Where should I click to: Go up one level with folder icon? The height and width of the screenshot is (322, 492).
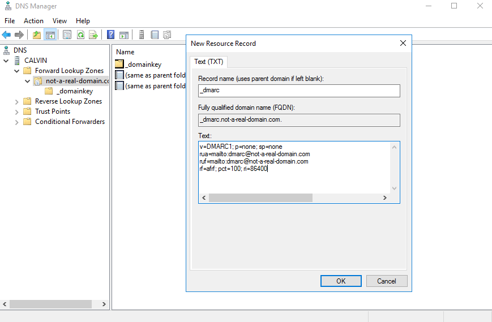click(x=37, y=35)
